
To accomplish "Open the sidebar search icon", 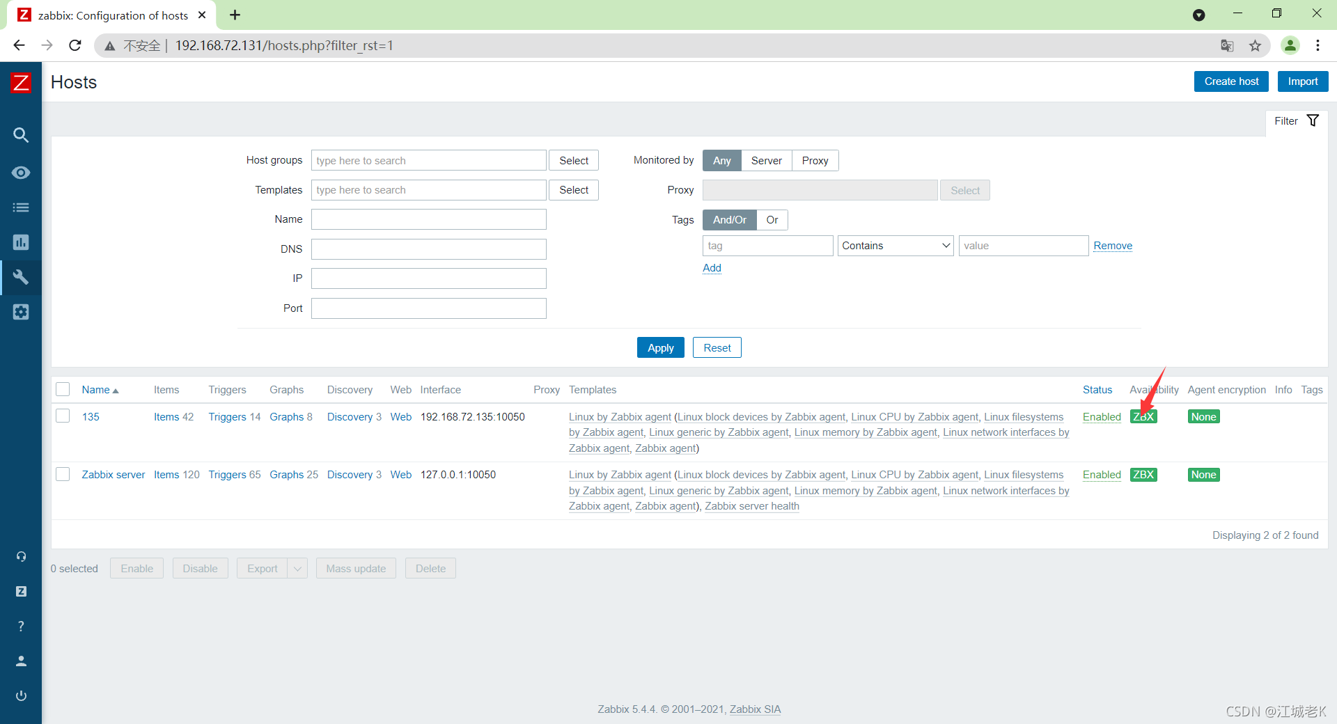I will pos(21,135).
